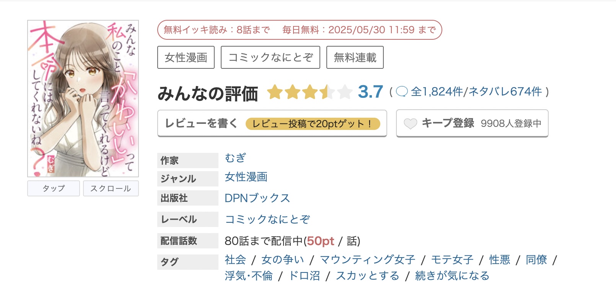Expand the コミックなにとぞ label listing
This screenshot has width=616, height=295.
pyautogui.click(x=268, y=219)
